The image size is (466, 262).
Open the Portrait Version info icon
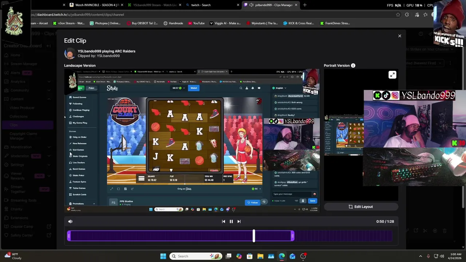tap(353, 65)
